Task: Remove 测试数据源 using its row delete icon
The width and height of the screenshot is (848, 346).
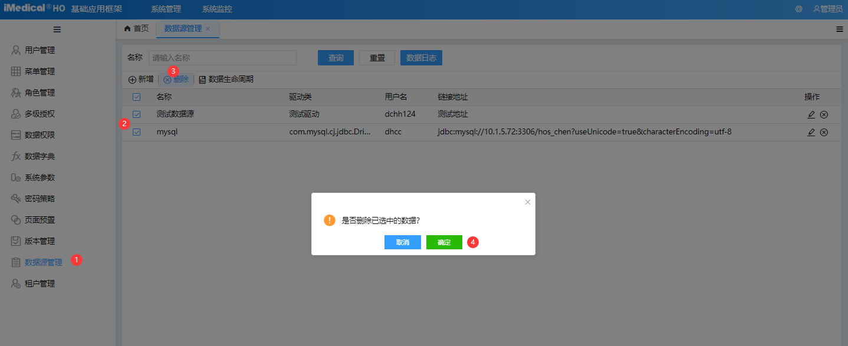Action: coord(824,114)
